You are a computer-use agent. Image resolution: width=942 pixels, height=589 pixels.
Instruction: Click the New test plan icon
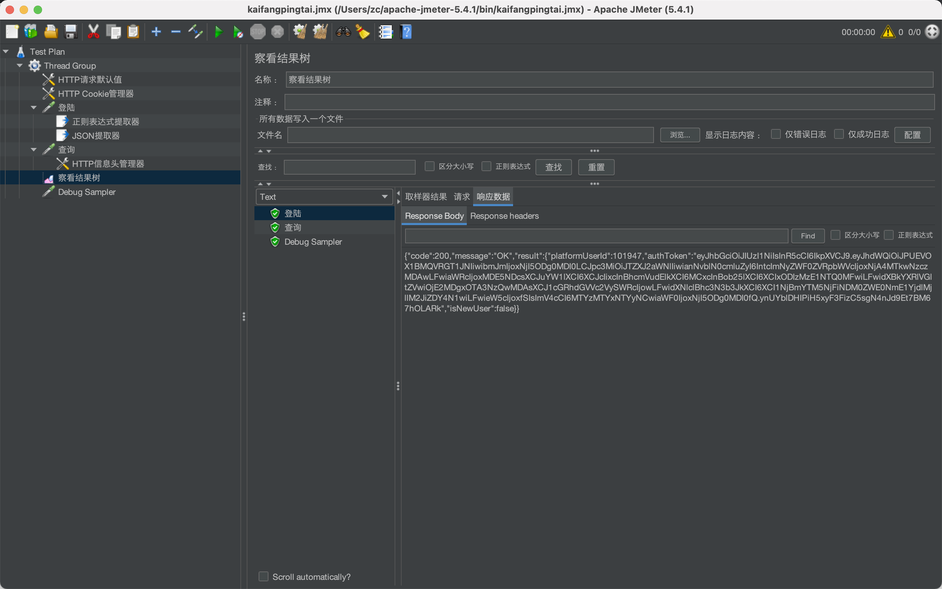pyautogui.click(x=12, y=32)
